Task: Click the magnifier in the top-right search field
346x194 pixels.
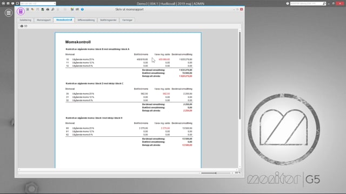Action: [x=324, y=4]
